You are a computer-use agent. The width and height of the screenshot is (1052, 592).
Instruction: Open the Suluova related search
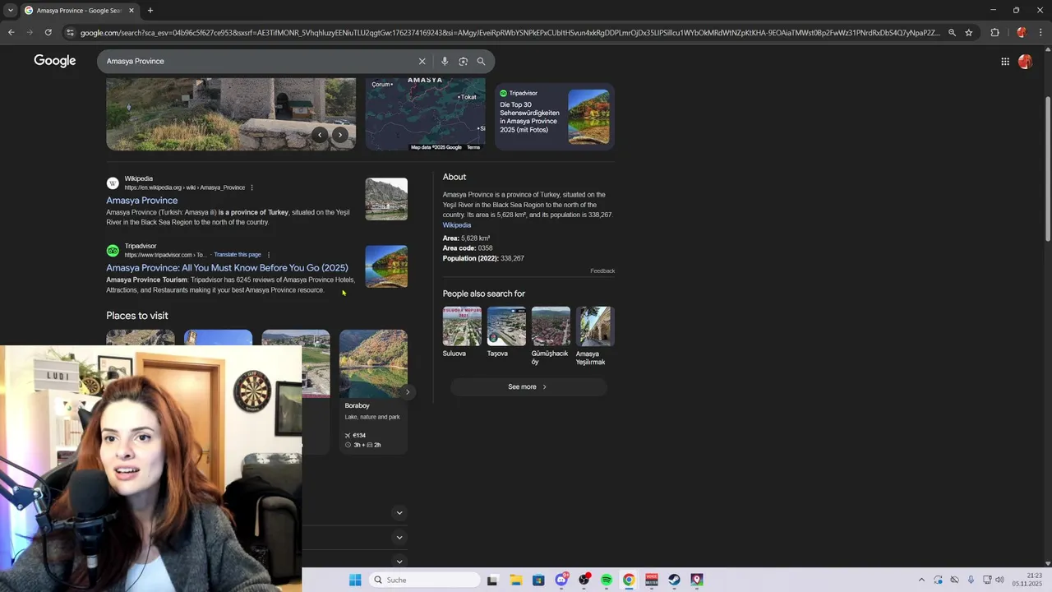pos(462,332)
